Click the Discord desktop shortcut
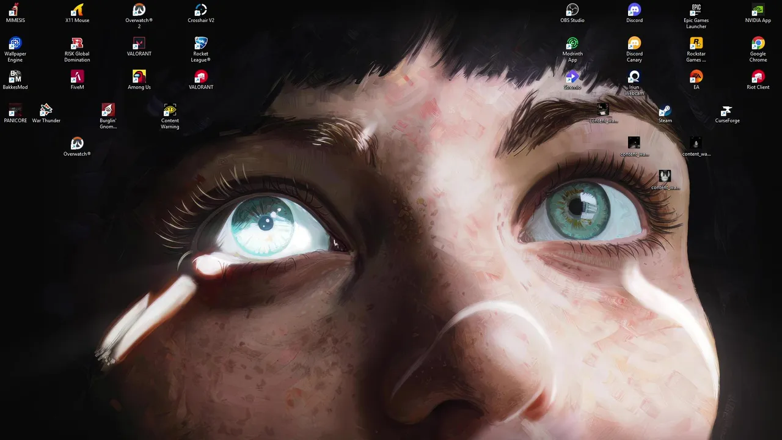This screenshot has width=782, height=440. coord(634,13)
